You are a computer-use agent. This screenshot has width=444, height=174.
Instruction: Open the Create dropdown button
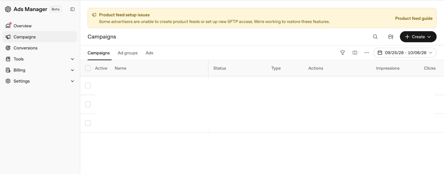pos(418,37)
